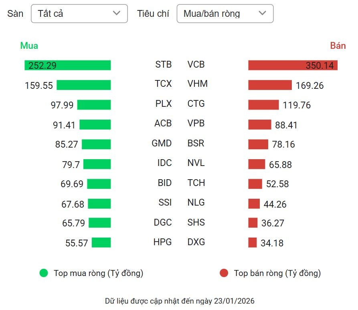Select the Bán column header
Image resolution: width=358 pixels, height=310 pixels.
[338, 46]
